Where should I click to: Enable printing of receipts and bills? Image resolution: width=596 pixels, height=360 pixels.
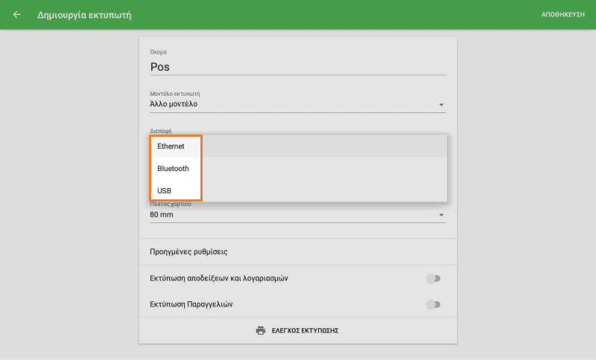[433, 279]
